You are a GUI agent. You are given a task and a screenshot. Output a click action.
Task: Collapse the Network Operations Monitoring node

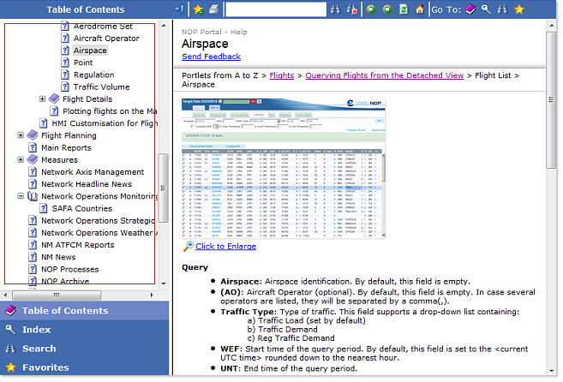(x=21, y=196)
